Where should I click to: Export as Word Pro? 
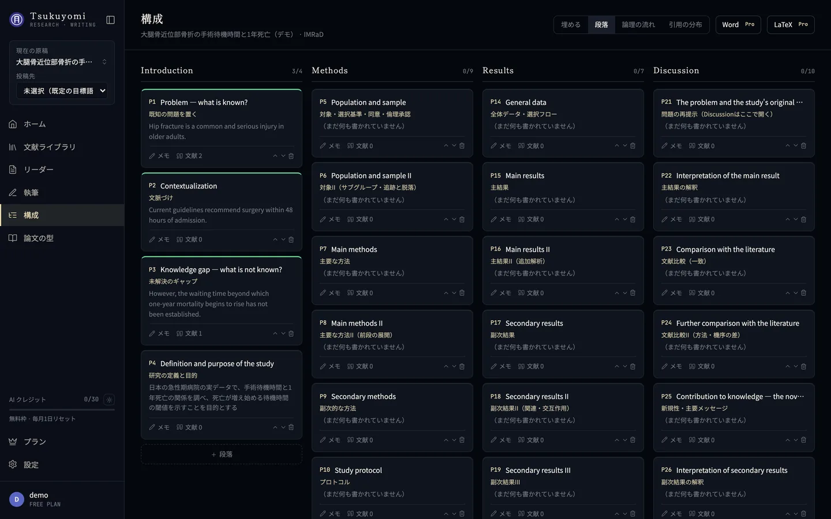pyautogui.click(x=738, y=25)
